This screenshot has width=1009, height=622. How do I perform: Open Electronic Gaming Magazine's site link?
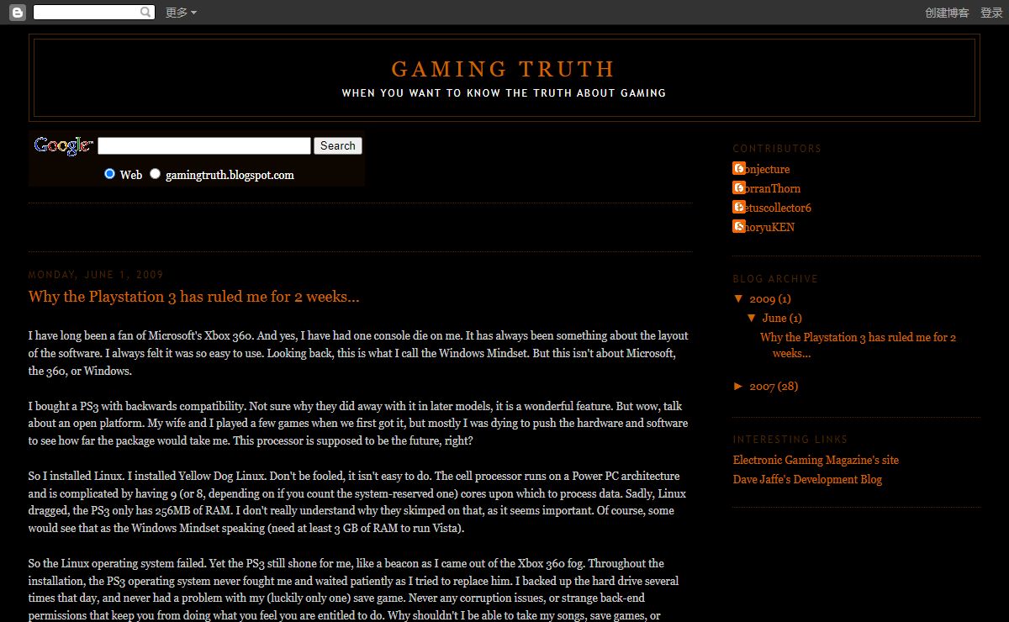point(816,460)
